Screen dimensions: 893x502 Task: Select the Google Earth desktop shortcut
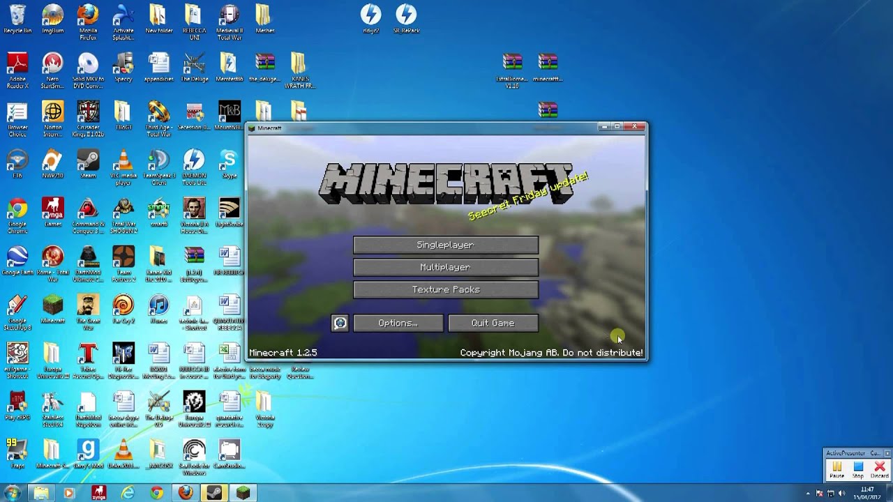tap(17, 260)
